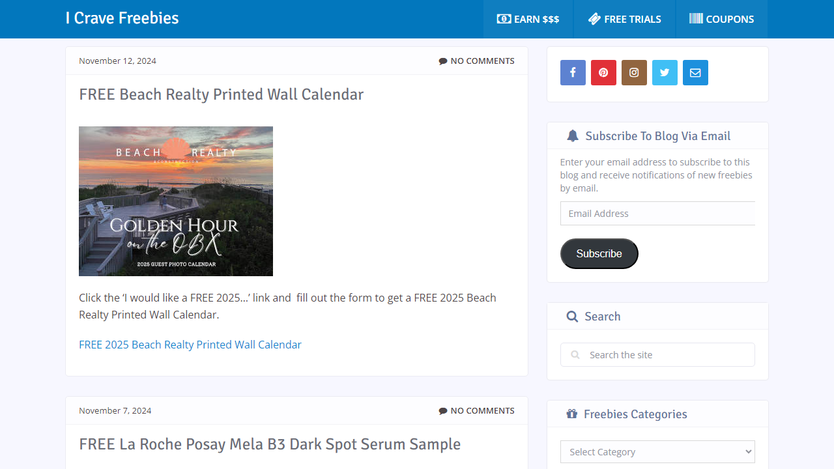The height and width of the screenshot is (469, 834).
Task: Click the I Crave Freebies site title
Action: pyautogui.click(x=122, y=18)
